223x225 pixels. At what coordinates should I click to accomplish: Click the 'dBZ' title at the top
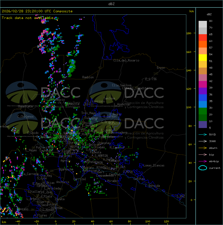pos(111,4)
